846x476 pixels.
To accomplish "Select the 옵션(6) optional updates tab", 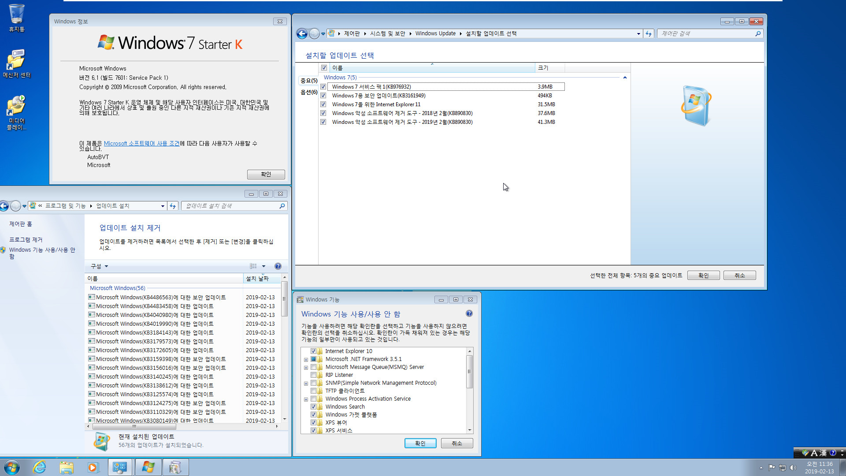I will click(309, 92).
